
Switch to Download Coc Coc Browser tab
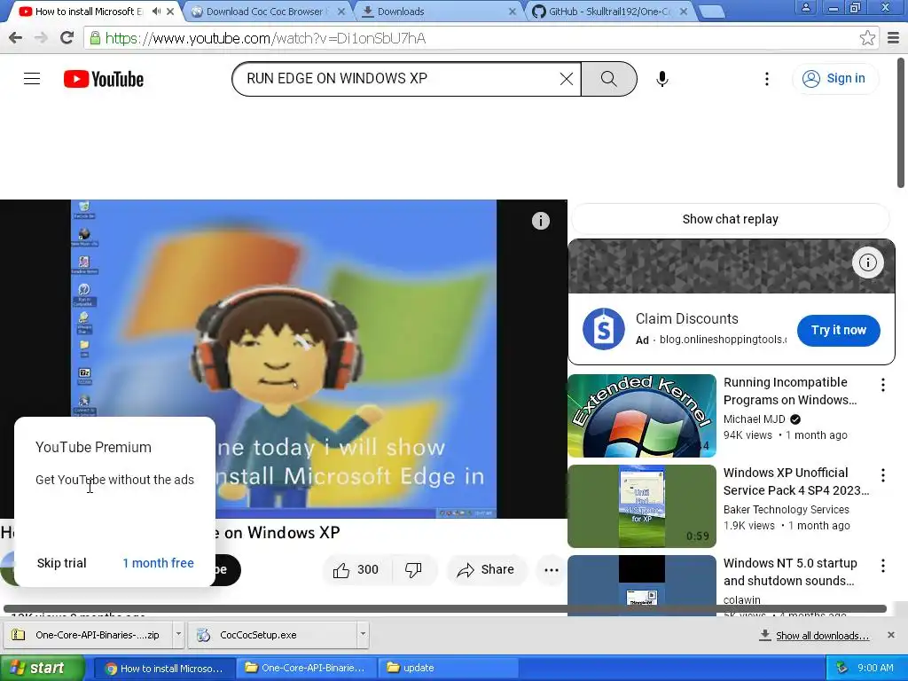pos(263,12)
